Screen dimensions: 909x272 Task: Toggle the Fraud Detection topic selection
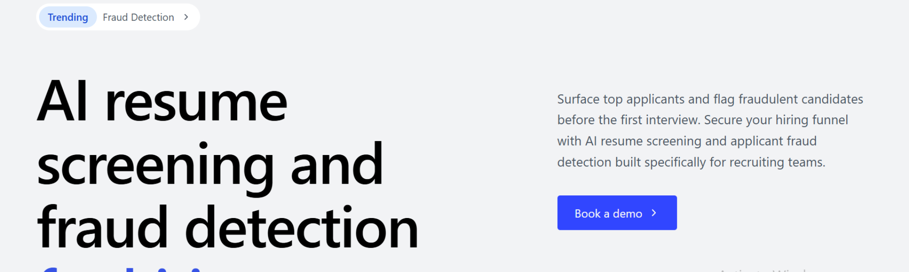138,17
